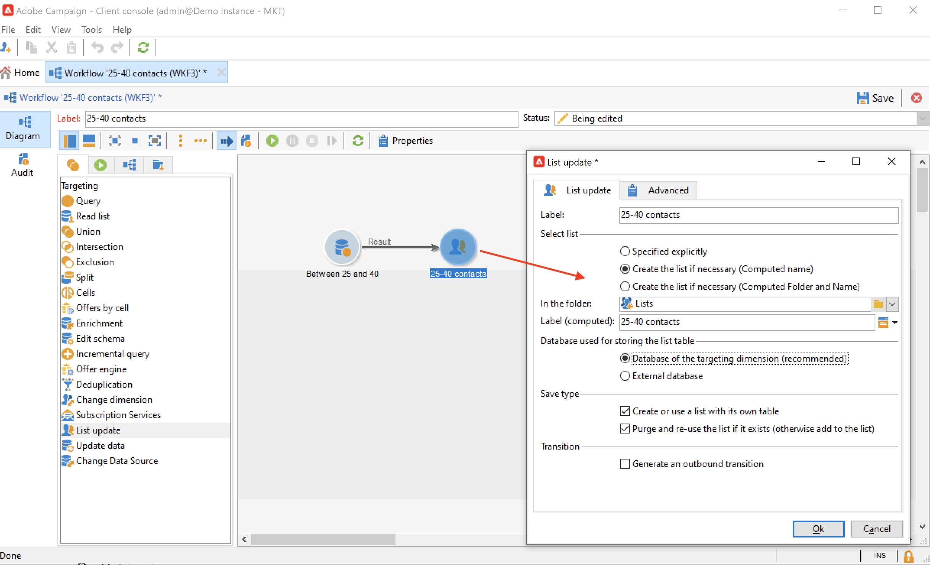Viewport: 930px width, 565px height.
Task: Open the Tools menu
Action: (91, 29)
